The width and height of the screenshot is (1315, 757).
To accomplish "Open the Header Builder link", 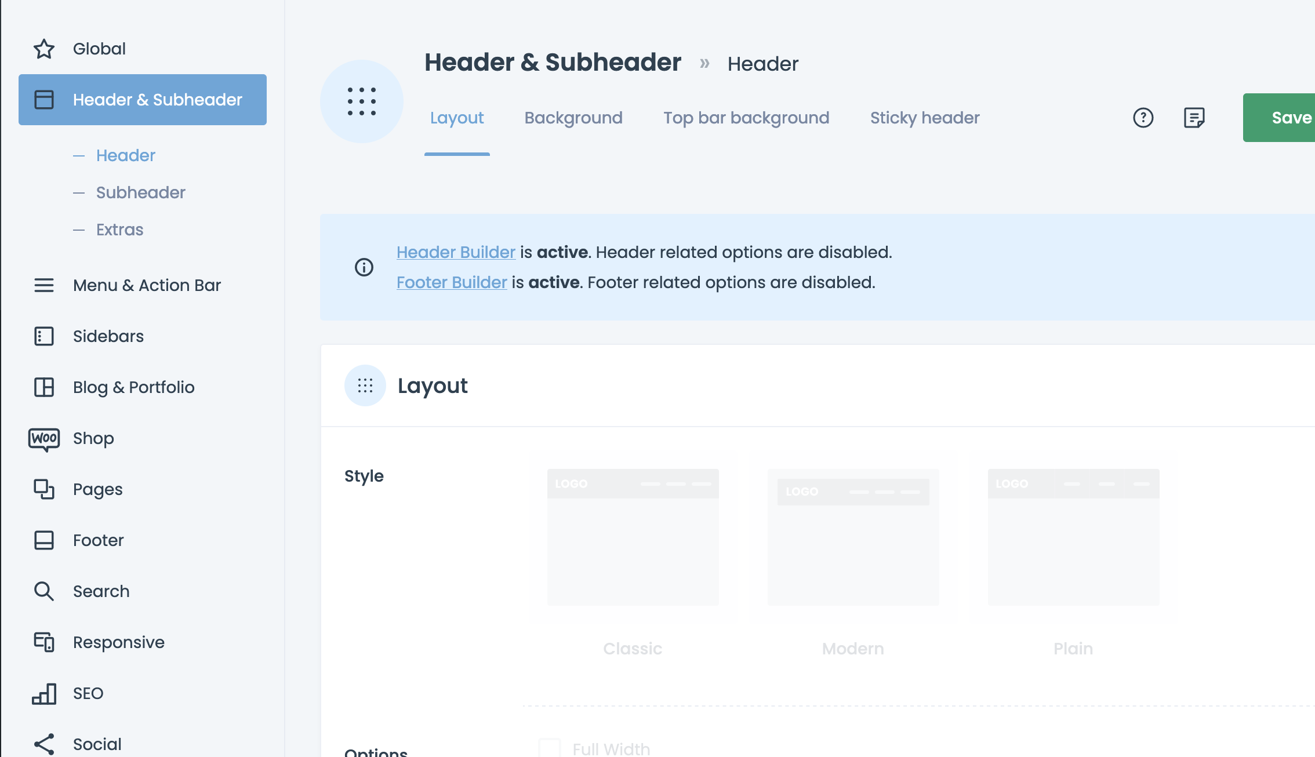I will pos(455,251).
